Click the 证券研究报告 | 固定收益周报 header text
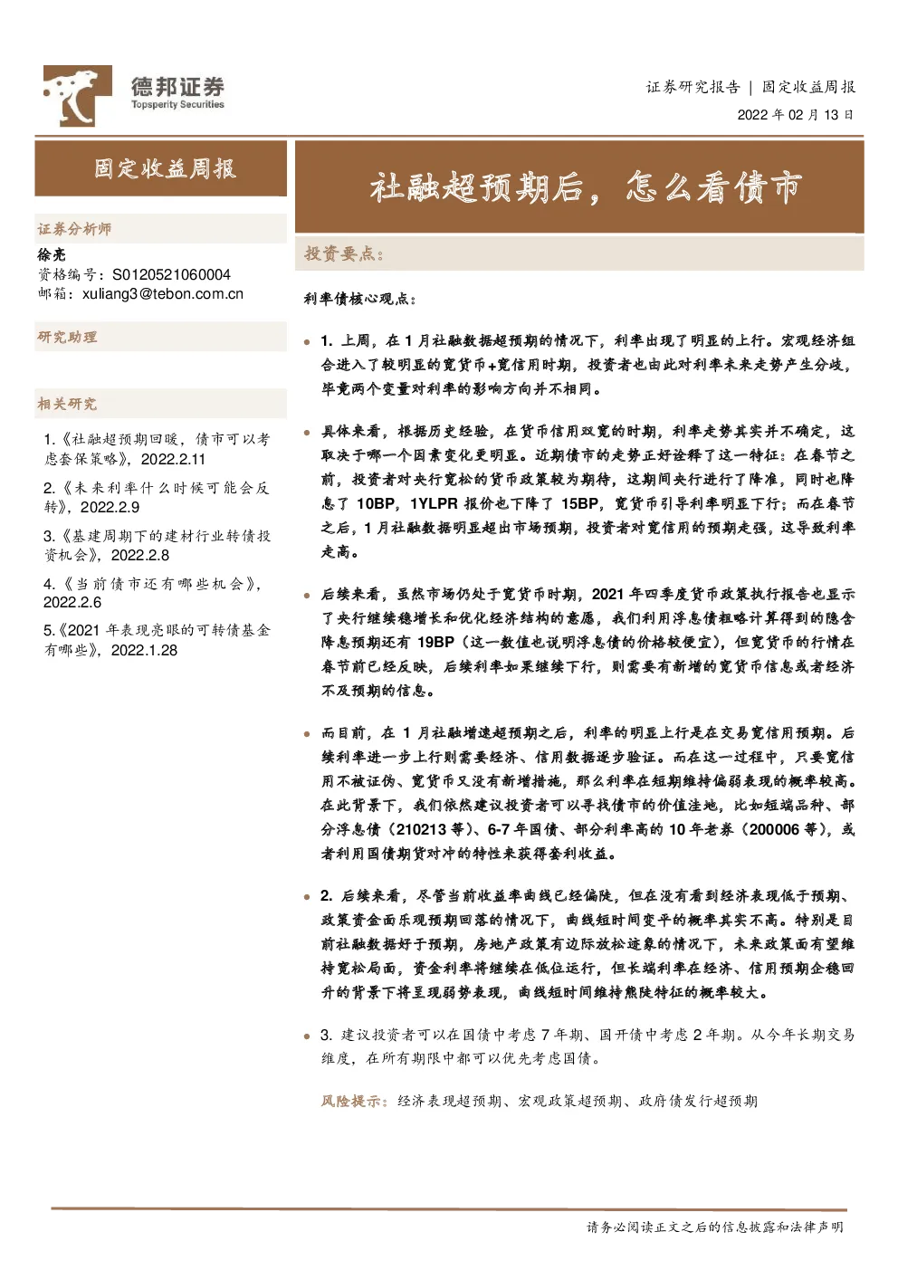The image size is (898, 1270). coord(750,87)
